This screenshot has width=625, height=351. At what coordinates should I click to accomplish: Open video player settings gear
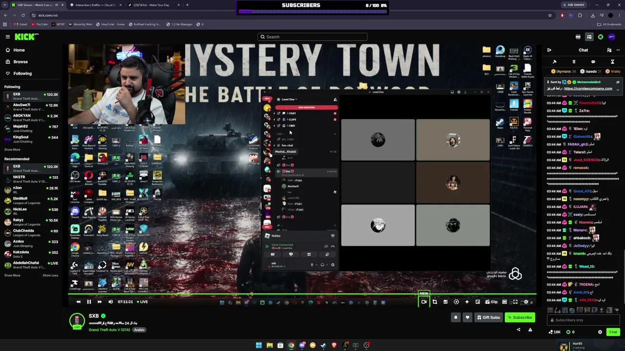click(526, 302)
